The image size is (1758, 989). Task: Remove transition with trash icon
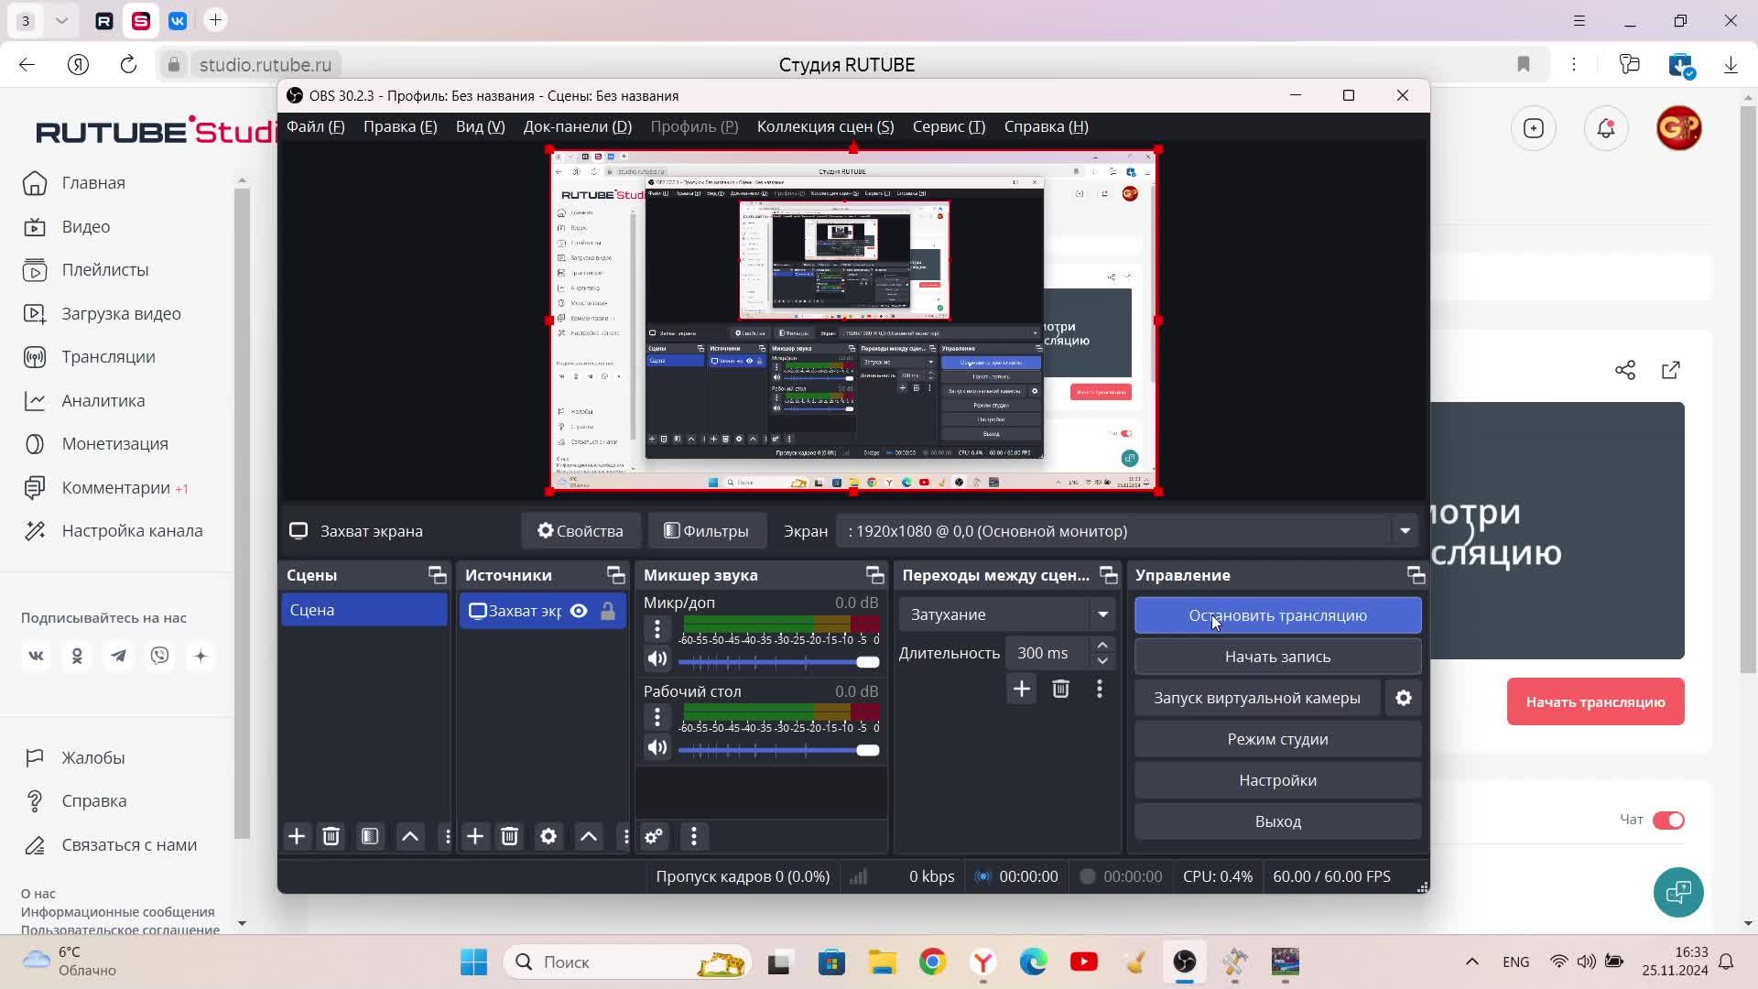click(1060, 689)
